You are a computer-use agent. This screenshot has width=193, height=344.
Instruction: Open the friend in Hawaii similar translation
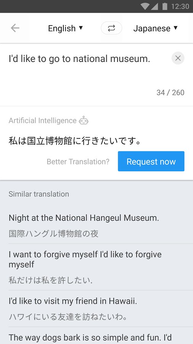(96, 309)
